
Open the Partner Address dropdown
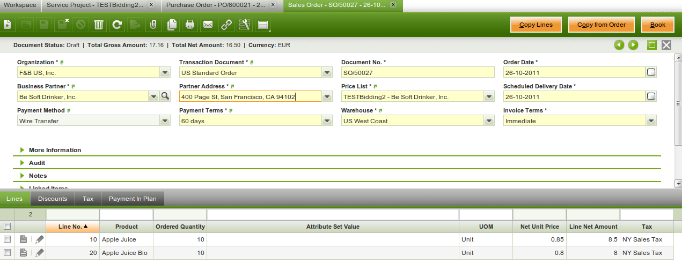coord(327,97)
